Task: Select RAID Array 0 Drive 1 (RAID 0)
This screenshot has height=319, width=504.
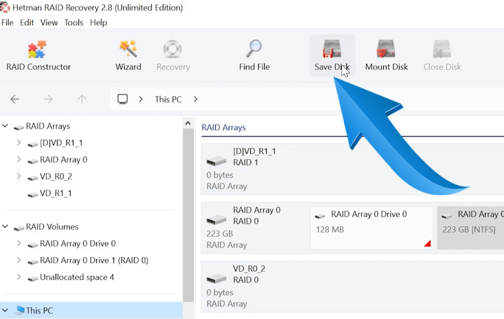Action: 94,260
